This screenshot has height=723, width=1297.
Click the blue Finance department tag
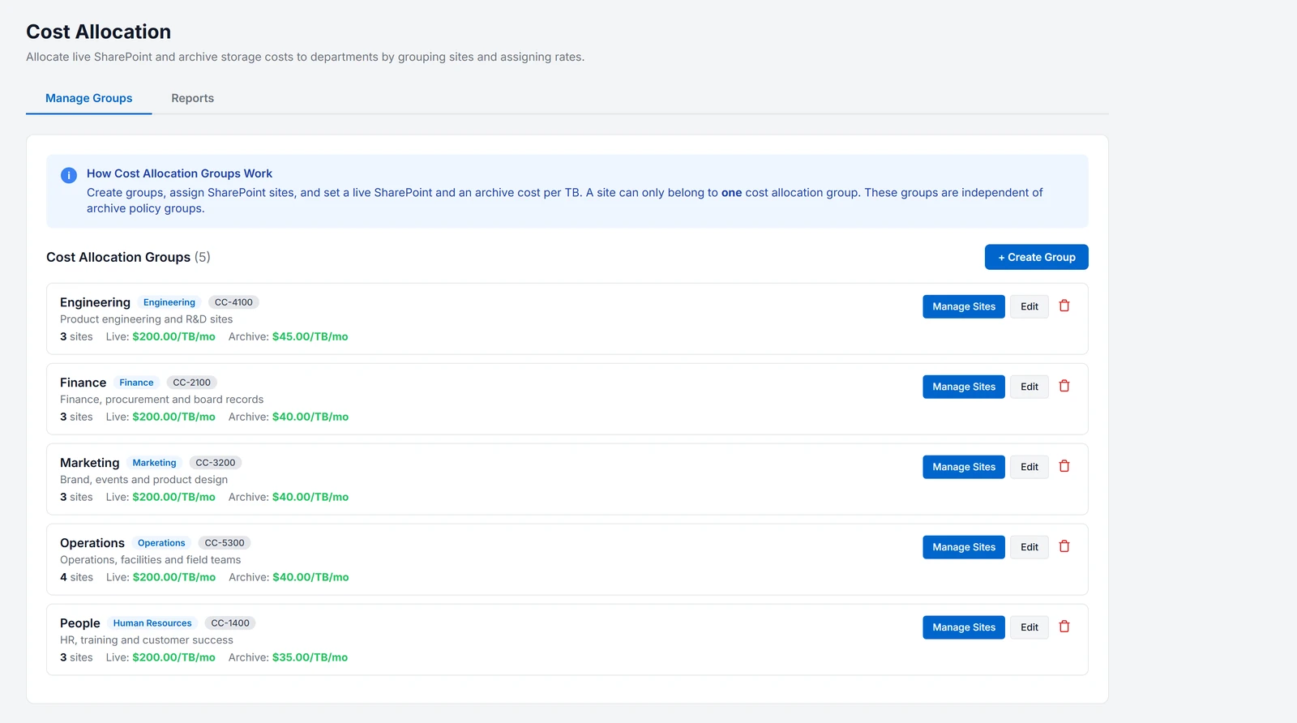click(136, 383)
